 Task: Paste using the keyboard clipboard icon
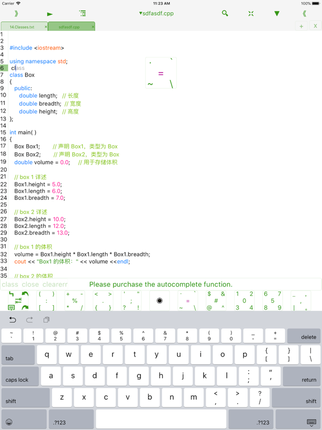[46, 320]
